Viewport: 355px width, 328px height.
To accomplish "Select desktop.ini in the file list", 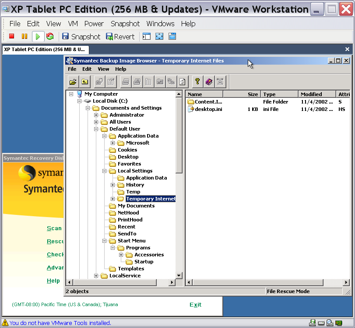I will pos(208,109).
